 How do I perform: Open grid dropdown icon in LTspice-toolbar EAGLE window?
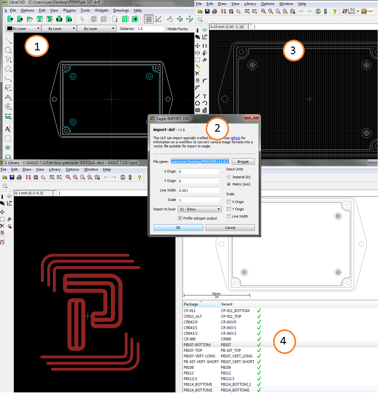(200, 20)
